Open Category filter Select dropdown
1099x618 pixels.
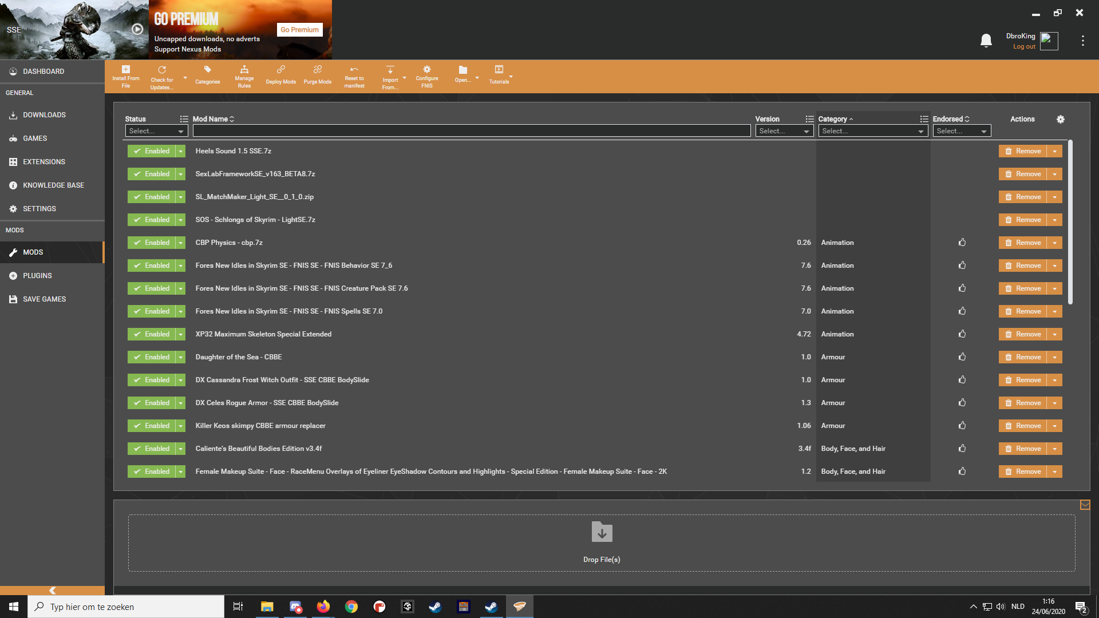873,131
